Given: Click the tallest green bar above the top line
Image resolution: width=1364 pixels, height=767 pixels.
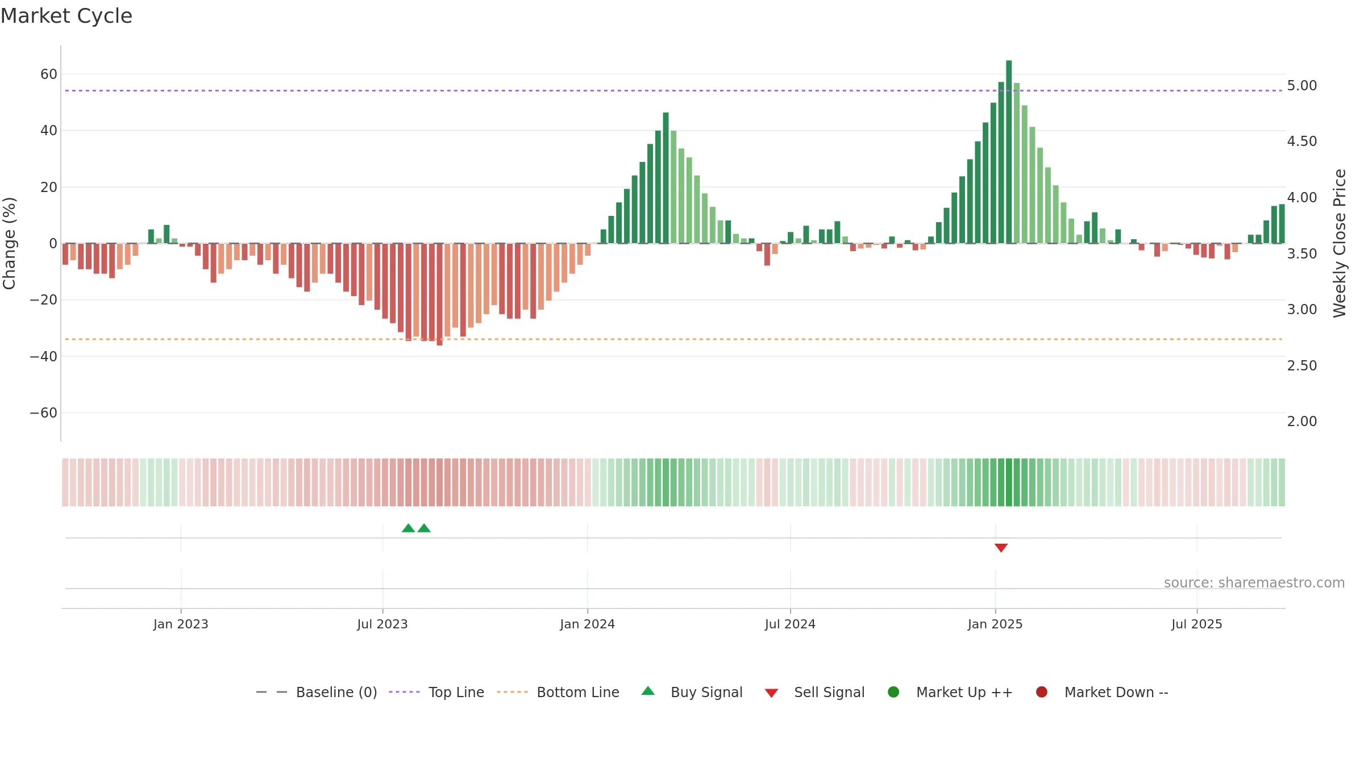Looking at the screenshot, I should [x=1009, y=152].
